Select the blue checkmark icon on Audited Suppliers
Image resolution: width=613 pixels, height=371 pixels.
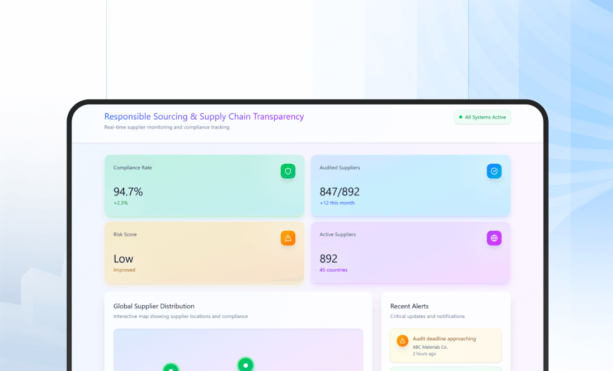point(494,171)
